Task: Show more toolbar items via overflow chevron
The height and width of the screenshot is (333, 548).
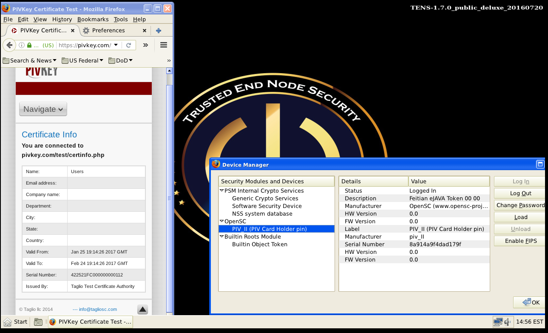Action: [x=145, y=45]
